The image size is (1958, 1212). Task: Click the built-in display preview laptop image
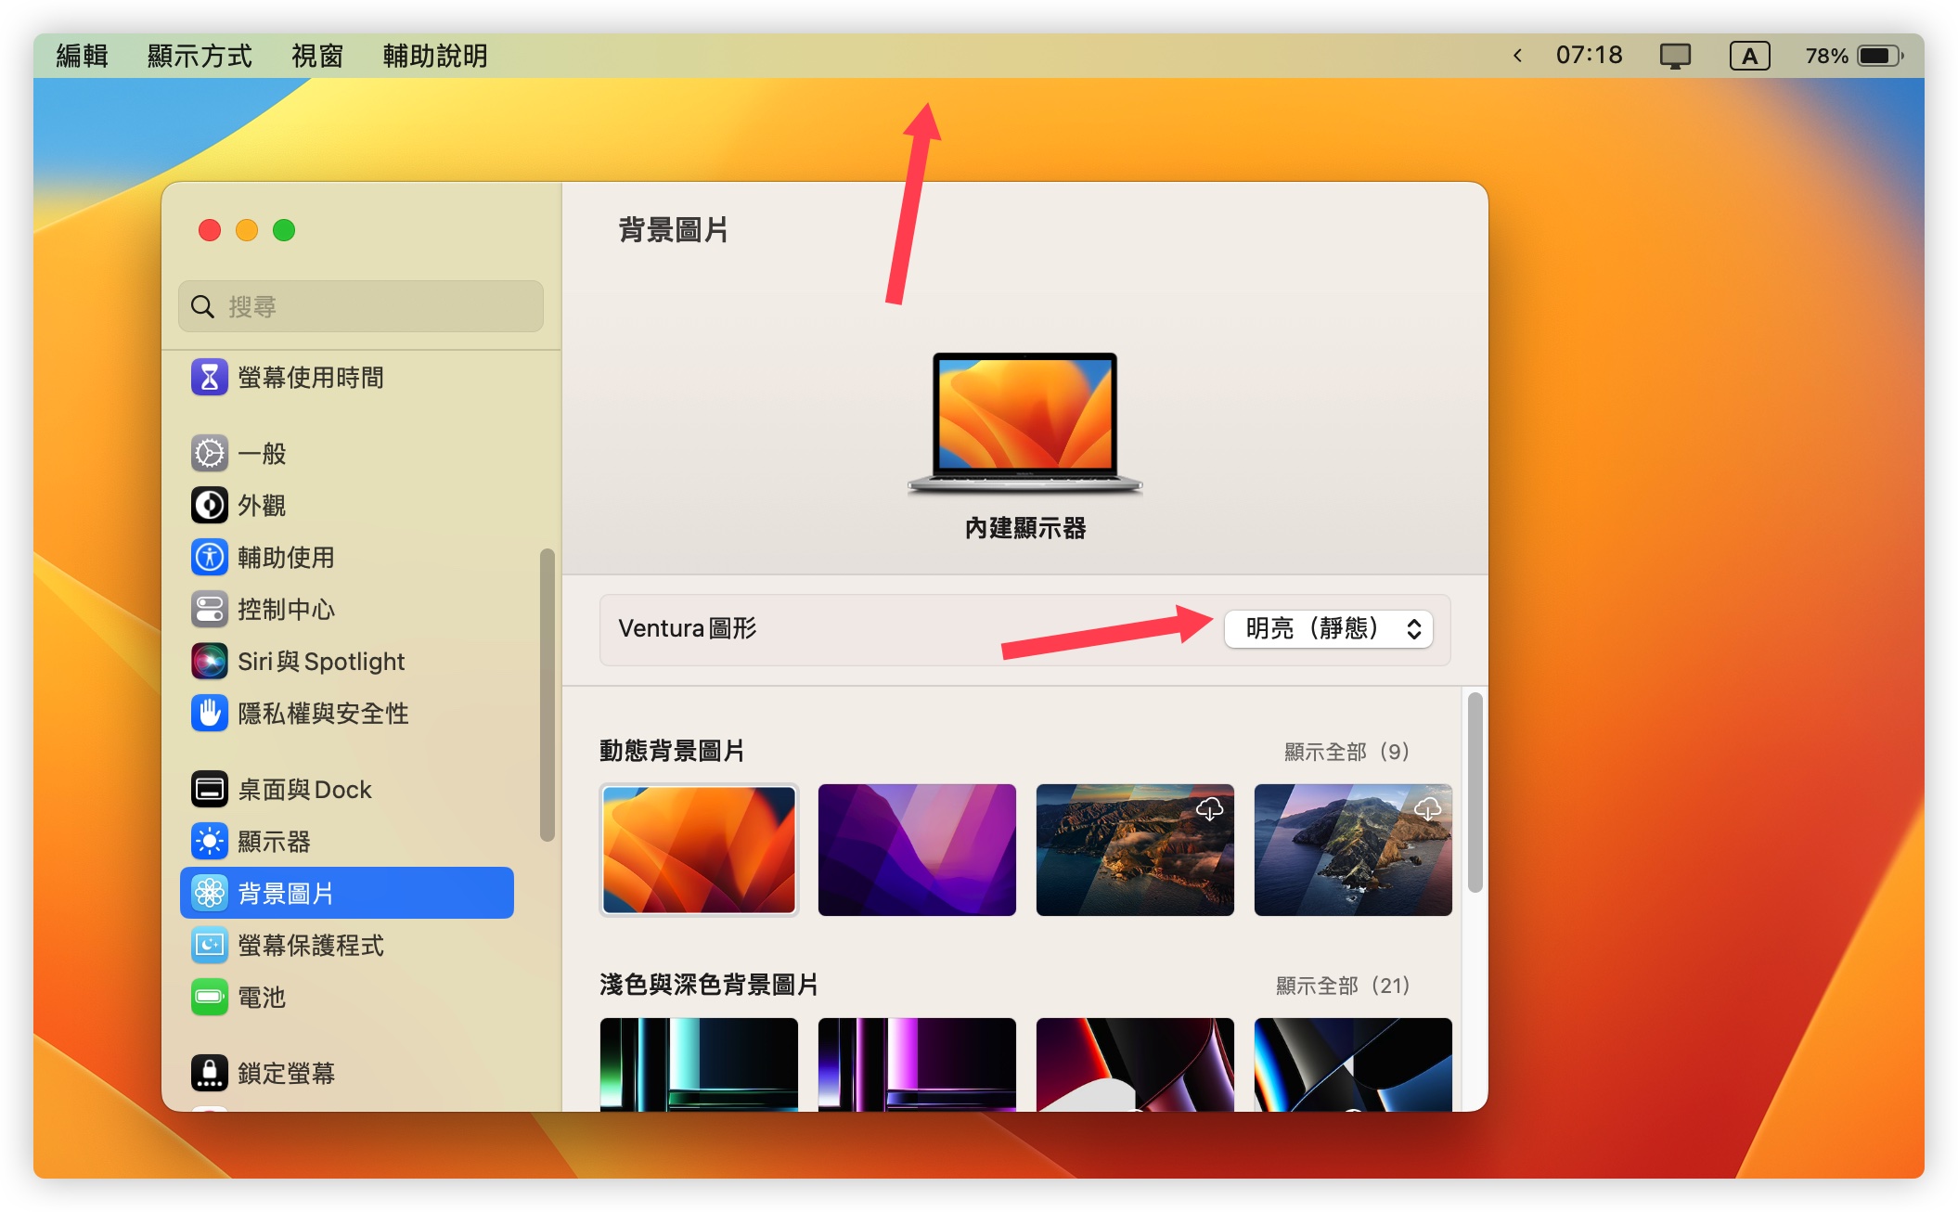(x=1025, y=422)
